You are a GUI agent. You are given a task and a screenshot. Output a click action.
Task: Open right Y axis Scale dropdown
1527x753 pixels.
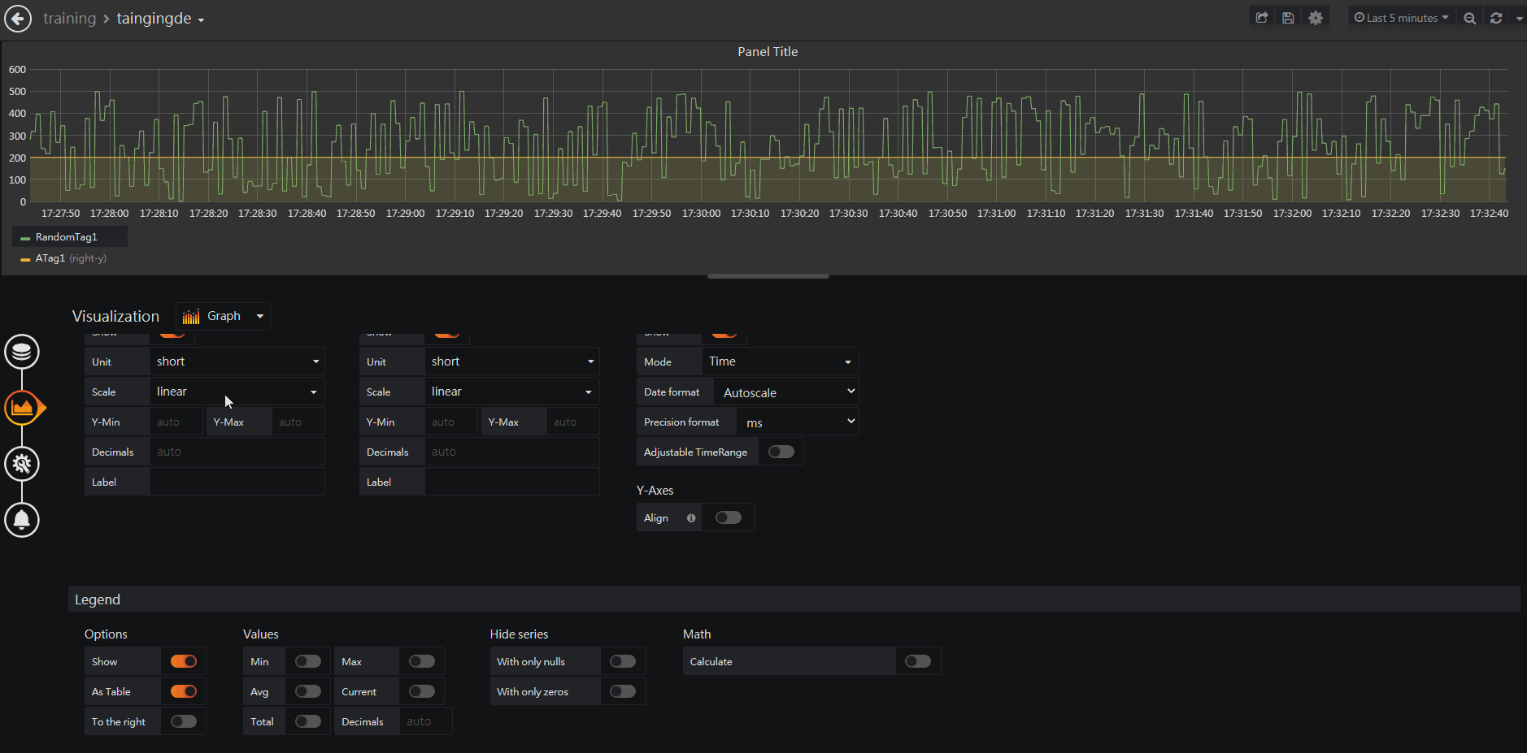point(512,392)
